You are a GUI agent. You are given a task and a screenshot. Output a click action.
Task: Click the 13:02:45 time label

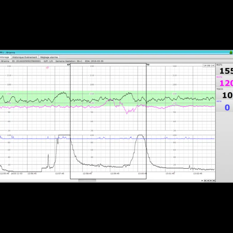[x=197, y=173]
